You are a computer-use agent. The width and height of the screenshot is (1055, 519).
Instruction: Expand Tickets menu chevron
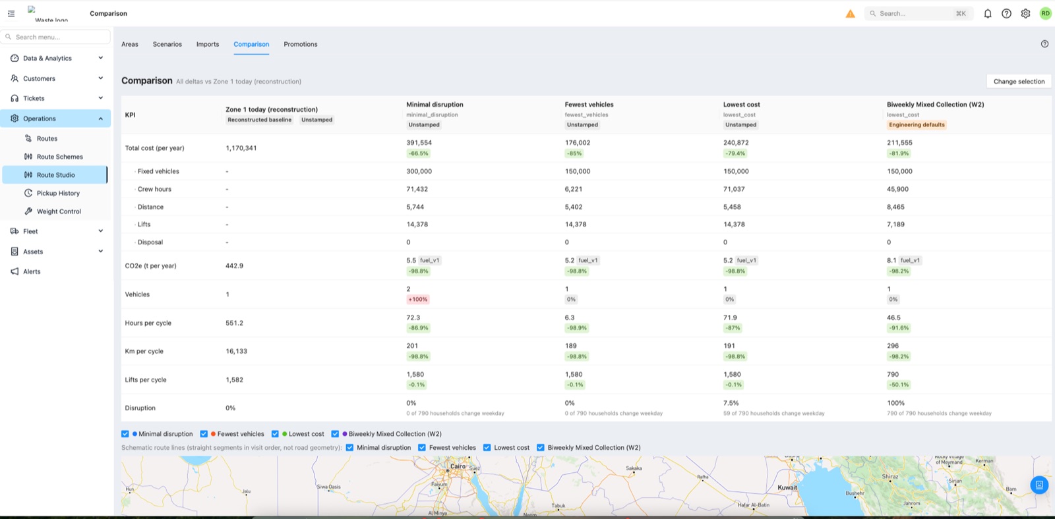point(101,98)
